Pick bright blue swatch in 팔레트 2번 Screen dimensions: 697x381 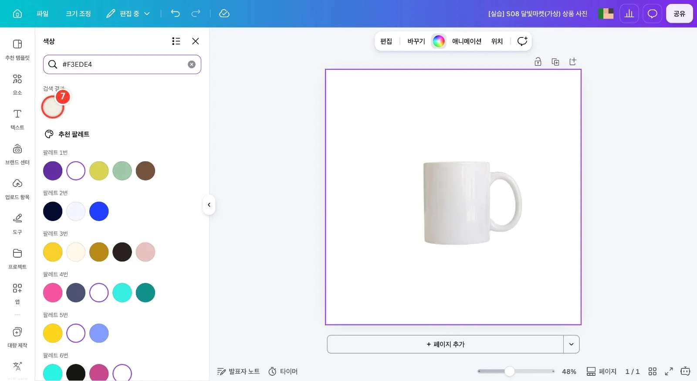point(99,211)
